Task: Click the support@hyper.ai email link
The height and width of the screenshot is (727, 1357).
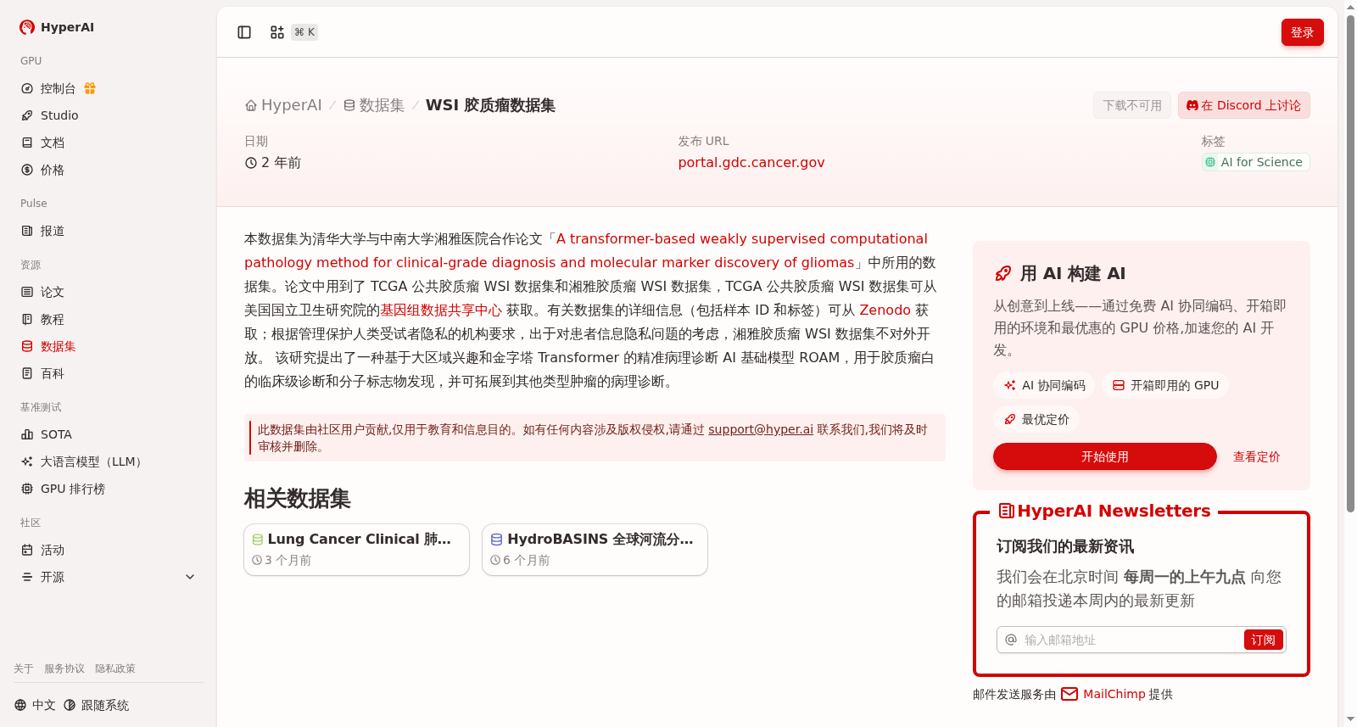Action: pos(761,429)
